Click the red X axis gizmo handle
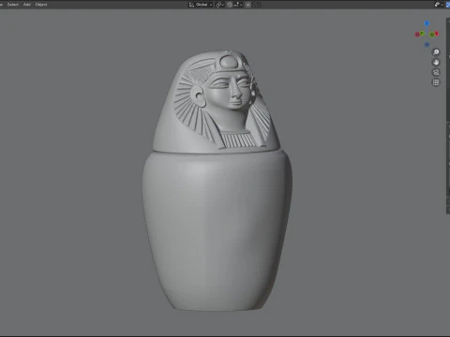This screenshot has height=337, width=450. click(437, 34)
